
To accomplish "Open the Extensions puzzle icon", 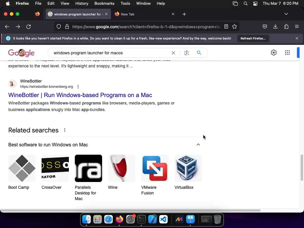I will 286,26.
